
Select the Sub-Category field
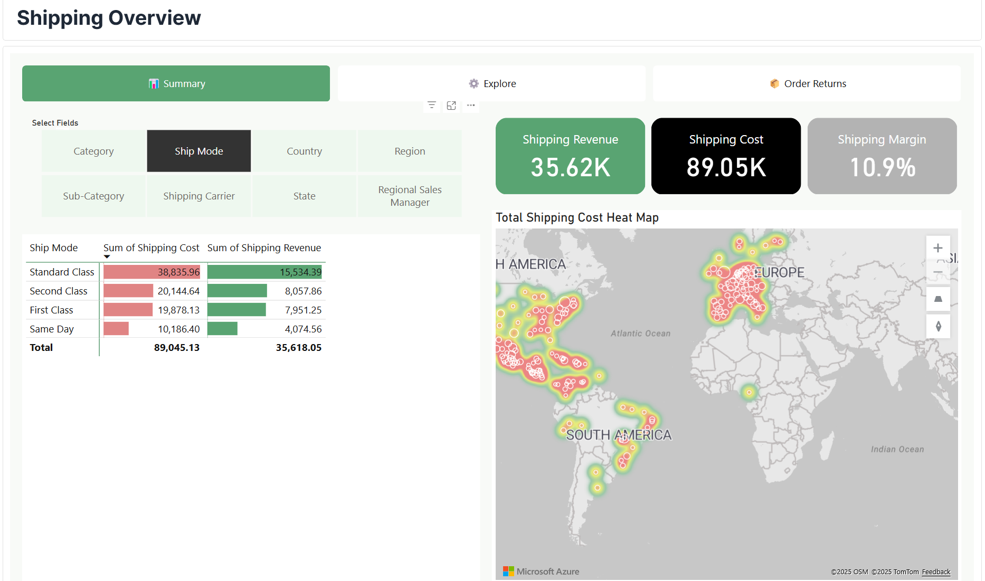(x=93, y=196)
